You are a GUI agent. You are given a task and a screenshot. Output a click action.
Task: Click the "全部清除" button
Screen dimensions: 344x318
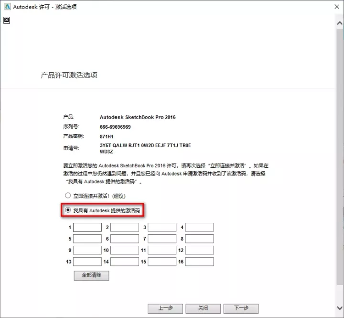[x=91, y=275]
